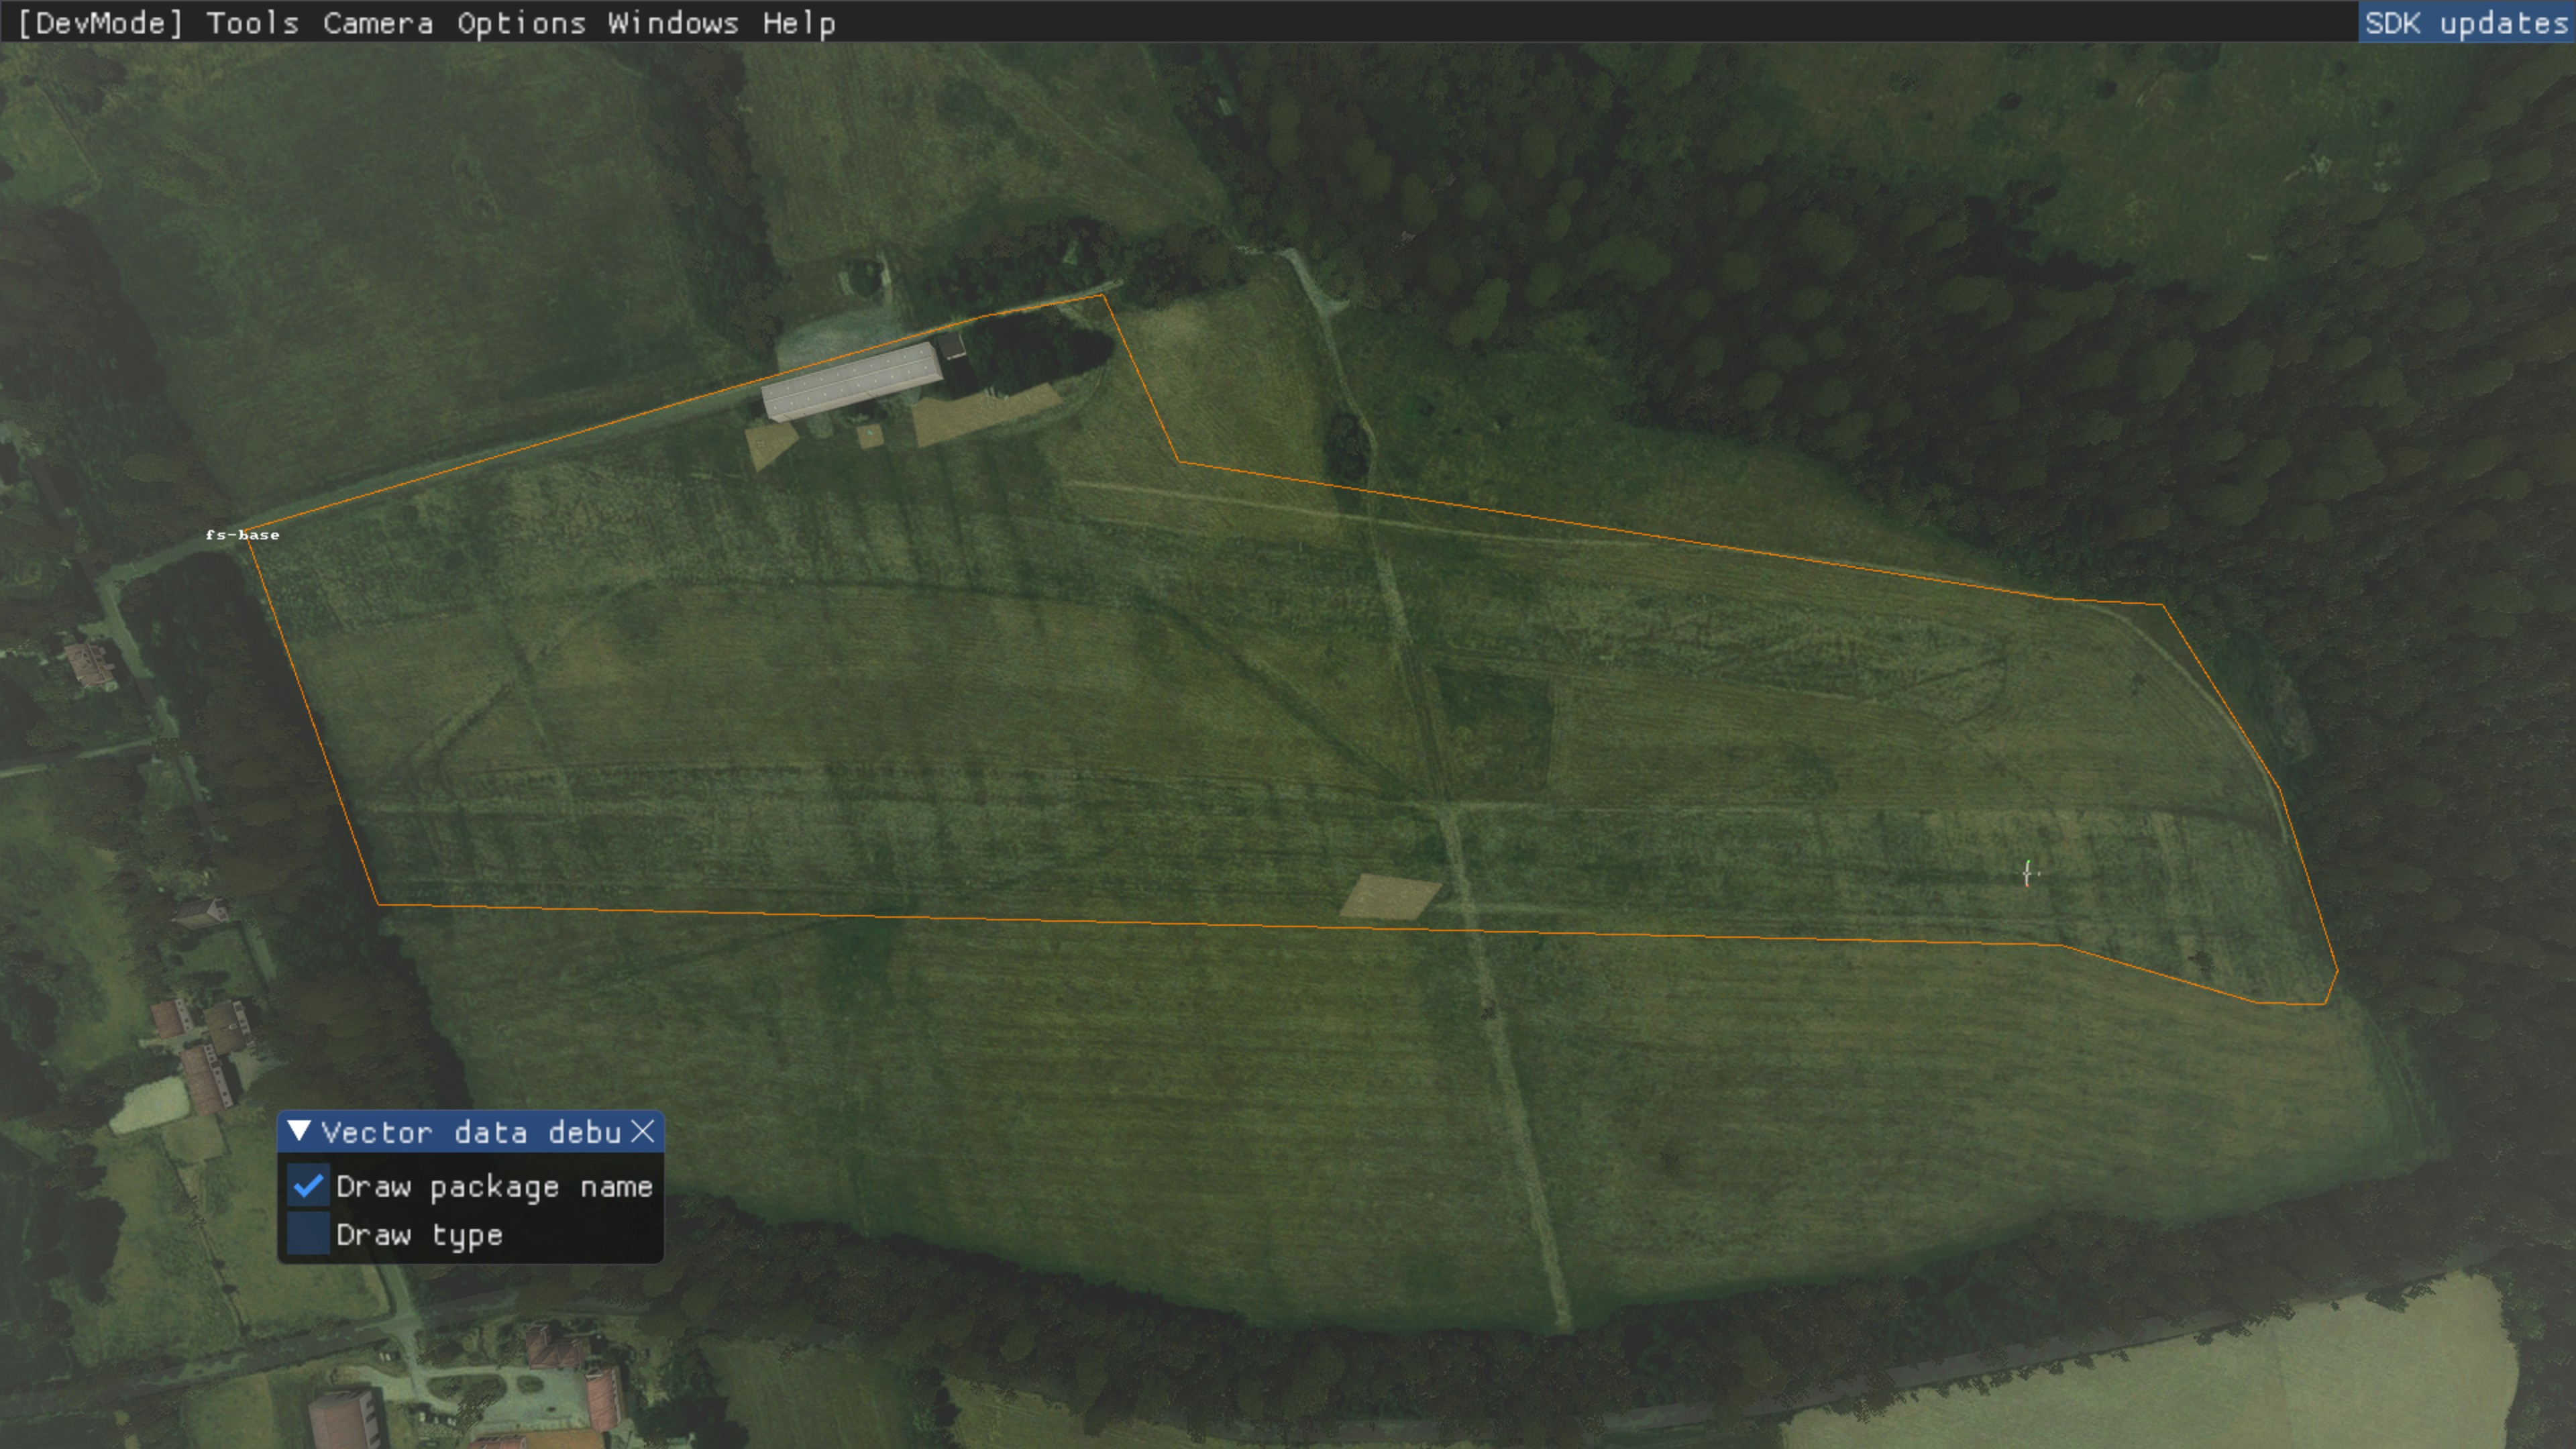Click the dark green square patch mid-field
Screen dimensions: 2576x1449
coord(1494,727)
